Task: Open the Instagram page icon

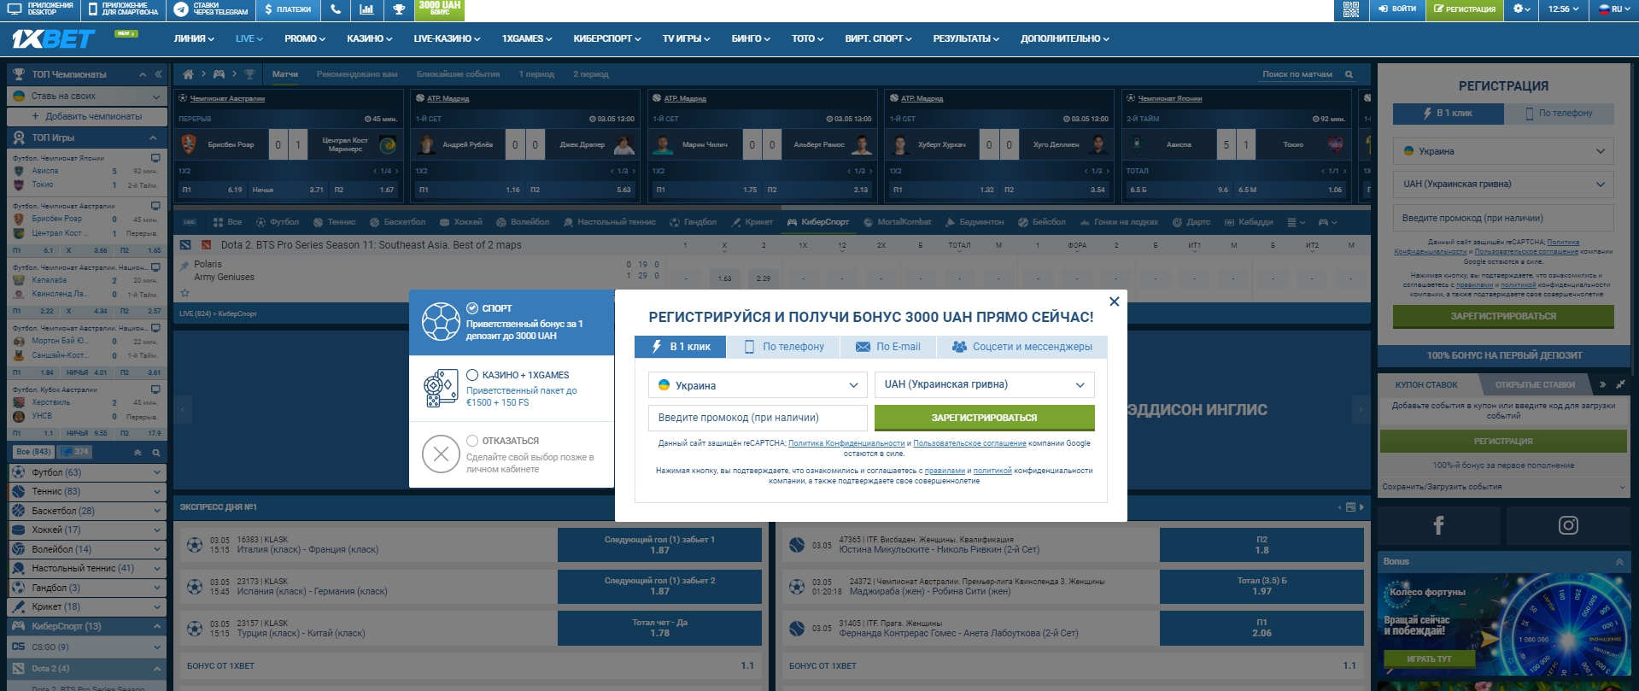Action: pos(1568,525)
